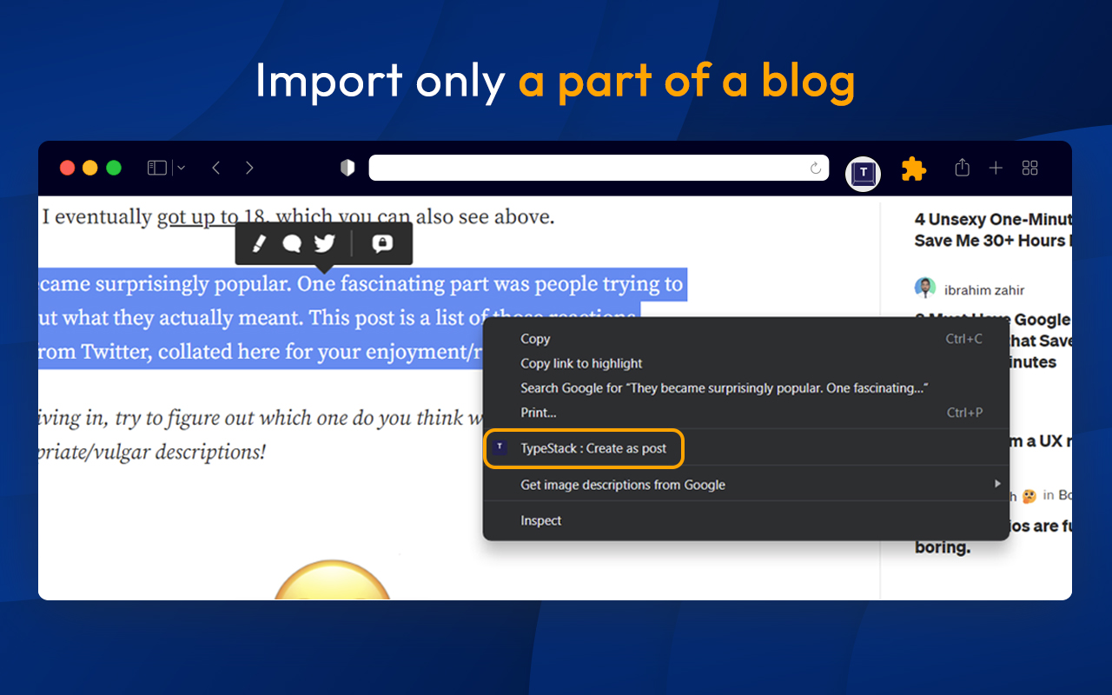Image resolution: width=1112 pixels, height=695 pixels.
Task: Click ibrahim zahir's avatar picture
Action: point(924,288)
